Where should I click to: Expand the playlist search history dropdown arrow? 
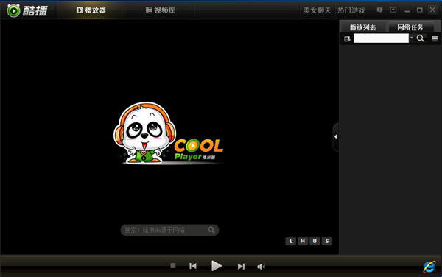pos(412,38)
